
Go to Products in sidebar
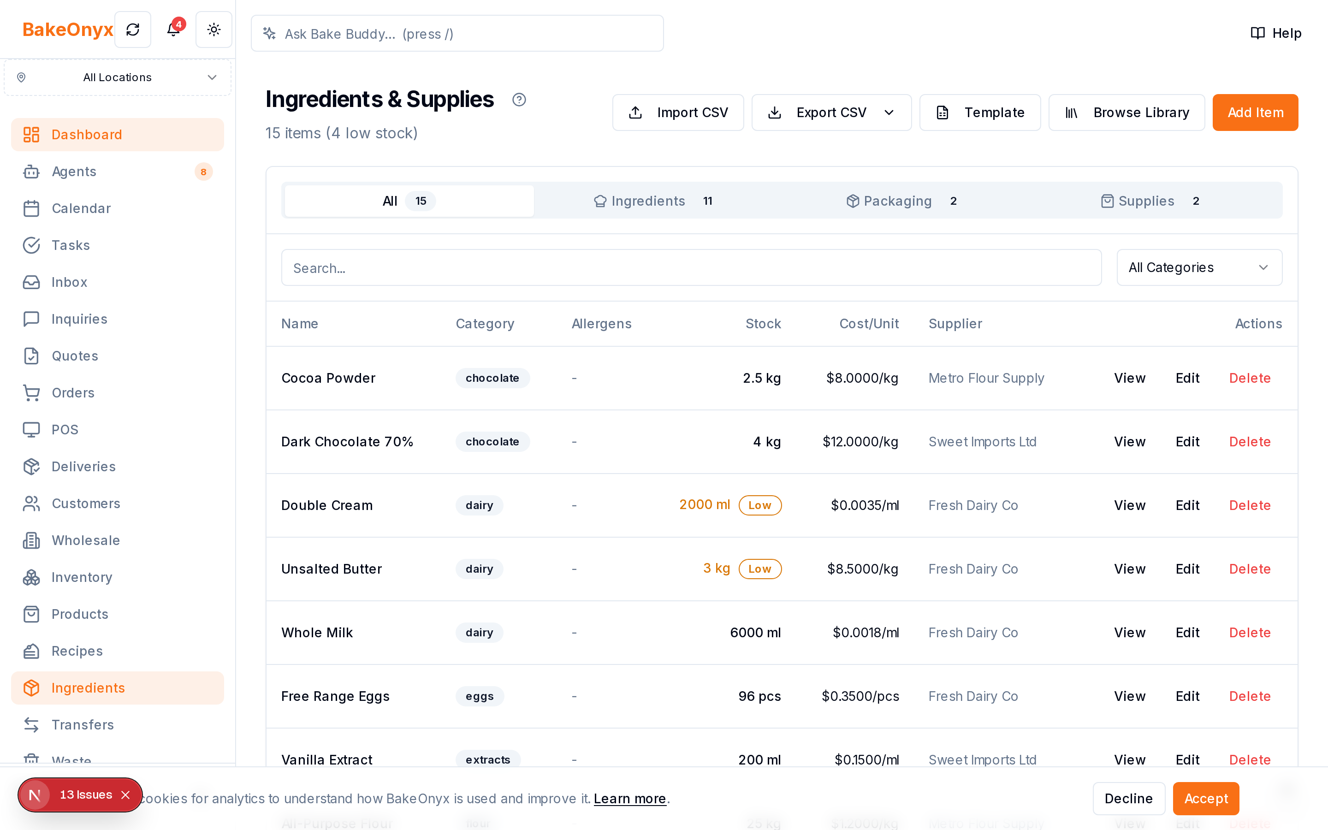click(118, 614)
